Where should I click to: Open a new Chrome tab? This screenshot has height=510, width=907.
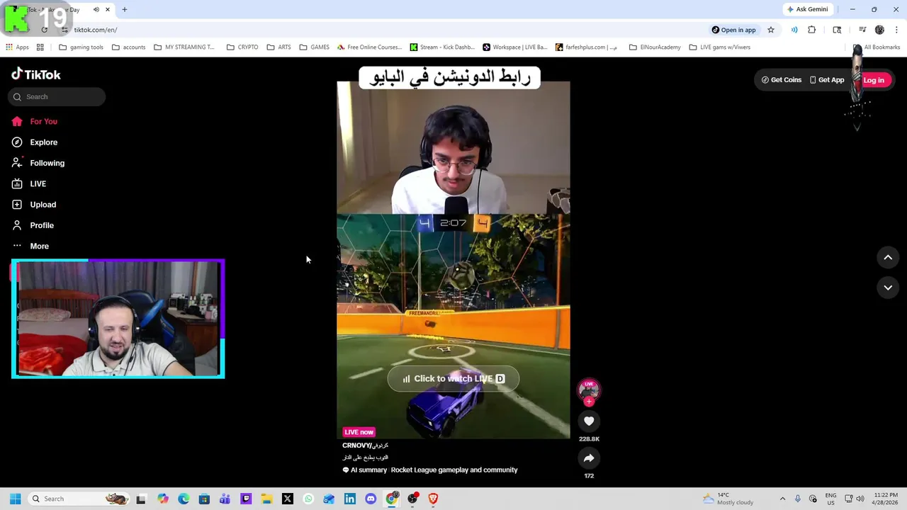click(125, 10)
